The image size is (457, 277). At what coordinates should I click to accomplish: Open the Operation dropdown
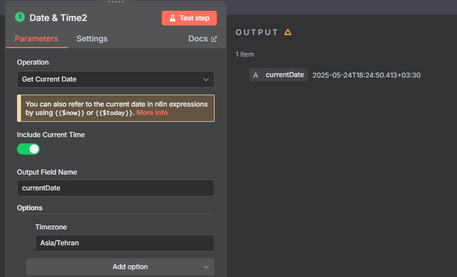pos(116,79)
